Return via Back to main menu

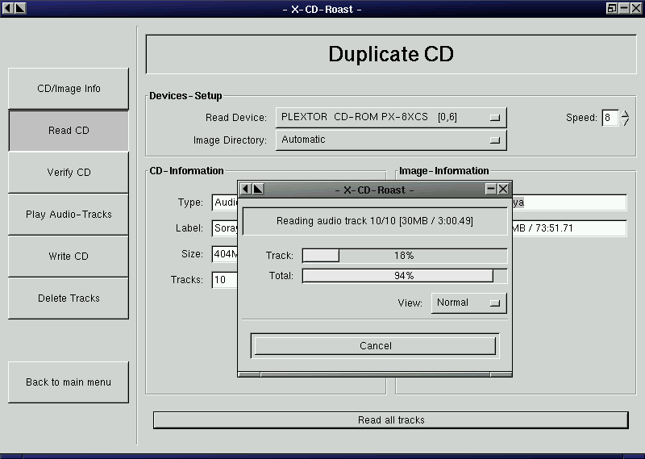69,382
